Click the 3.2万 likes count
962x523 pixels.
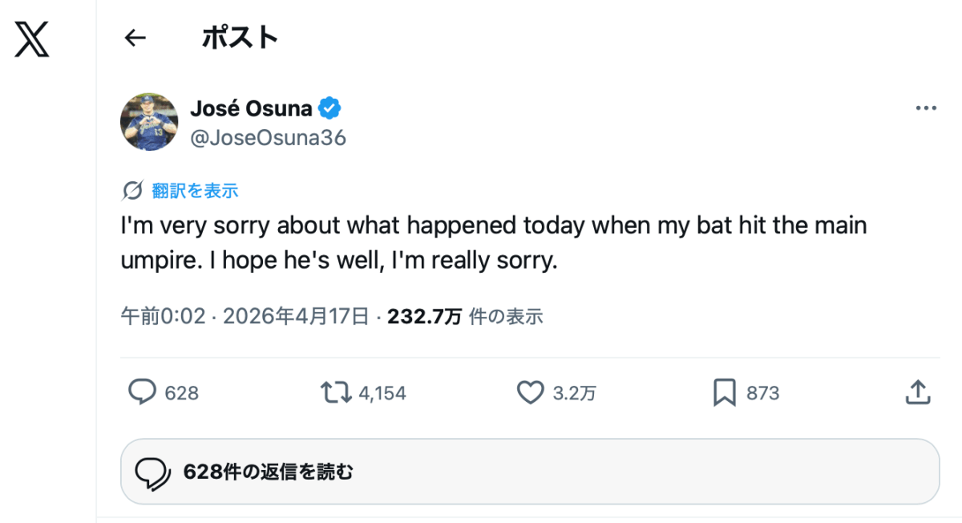click(x=574, y=393)
